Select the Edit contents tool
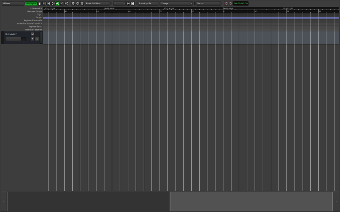The image size is (340, 212). click(66, 3)
